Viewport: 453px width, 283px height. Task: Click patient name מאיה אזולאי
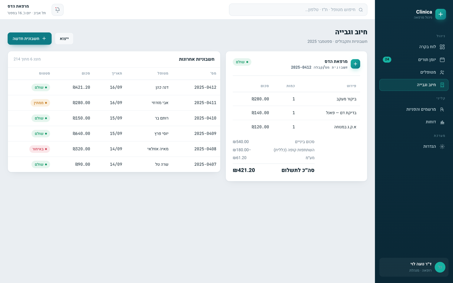158,149
